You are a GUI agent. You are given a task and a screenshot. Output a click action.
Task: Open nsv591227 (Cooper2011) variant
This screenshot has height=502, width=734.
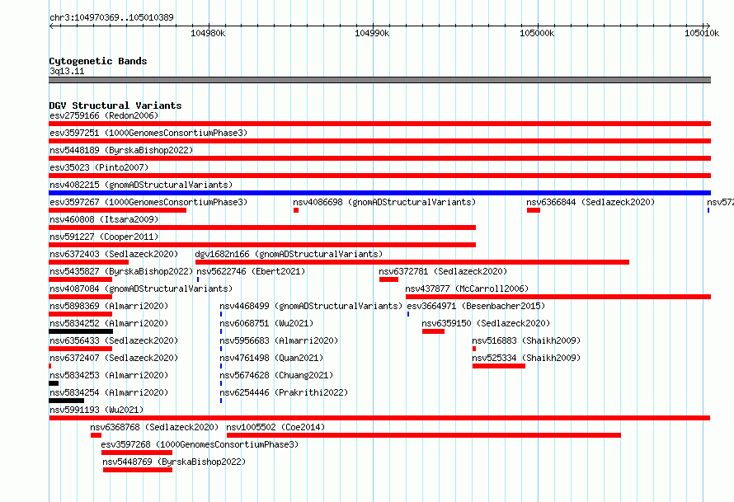coord(104,237)
